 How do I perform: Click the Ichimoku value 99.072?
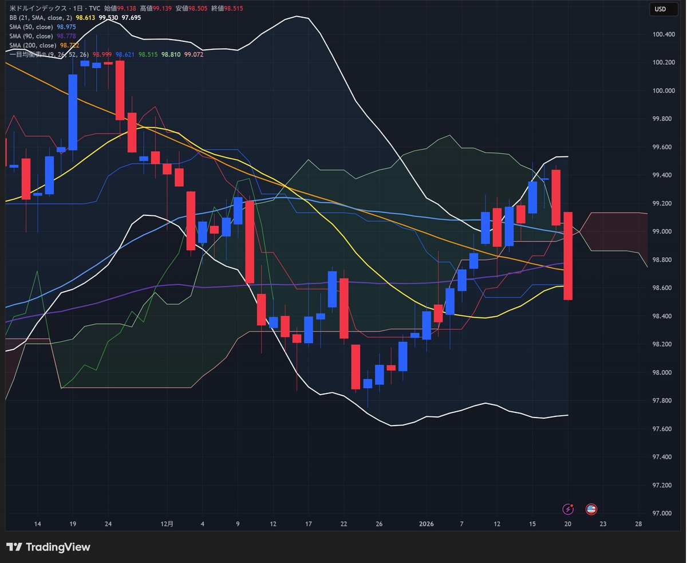coord(193,54)
